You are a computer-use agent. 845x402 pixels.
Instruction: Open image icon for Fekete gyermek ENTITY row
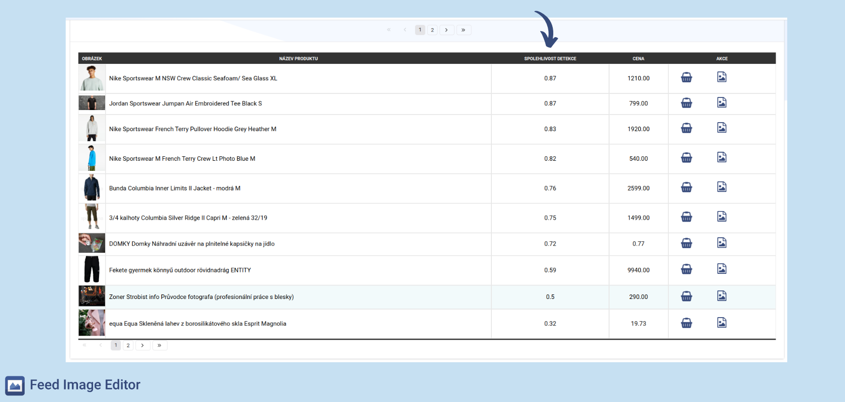coord(722,269)
